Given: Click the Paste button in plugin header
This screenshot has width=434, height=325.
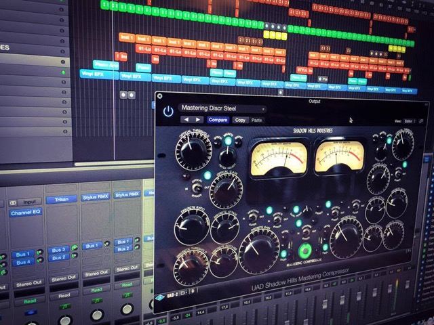Looking at the screenshot, I should click(x=256, y=121).
